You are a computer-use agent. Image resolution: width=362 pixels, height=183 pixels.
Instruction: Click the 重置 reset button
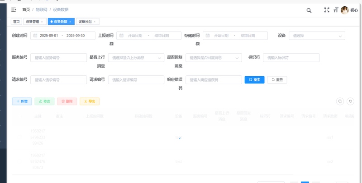[x=277, y=80]
